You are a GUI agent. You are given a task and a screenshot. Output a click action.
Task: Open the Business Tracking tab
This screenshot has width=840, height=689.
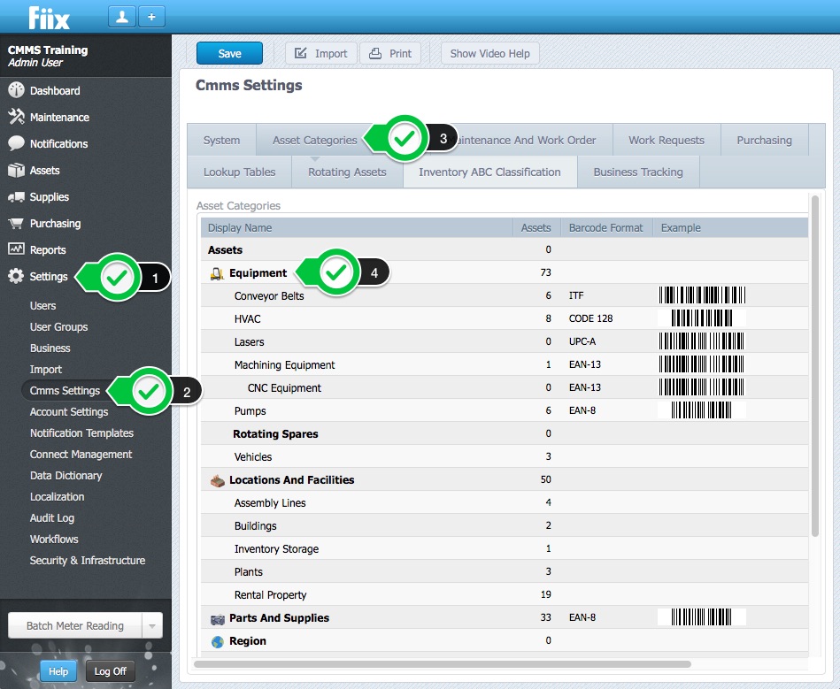pos(638,172)
